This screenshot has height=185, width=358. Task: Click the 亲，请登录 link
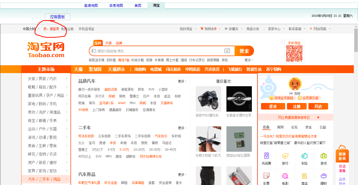51,29
